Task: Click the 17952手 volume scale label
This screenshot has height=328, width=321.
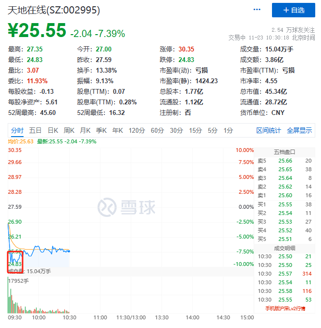Action: point(18,281)
